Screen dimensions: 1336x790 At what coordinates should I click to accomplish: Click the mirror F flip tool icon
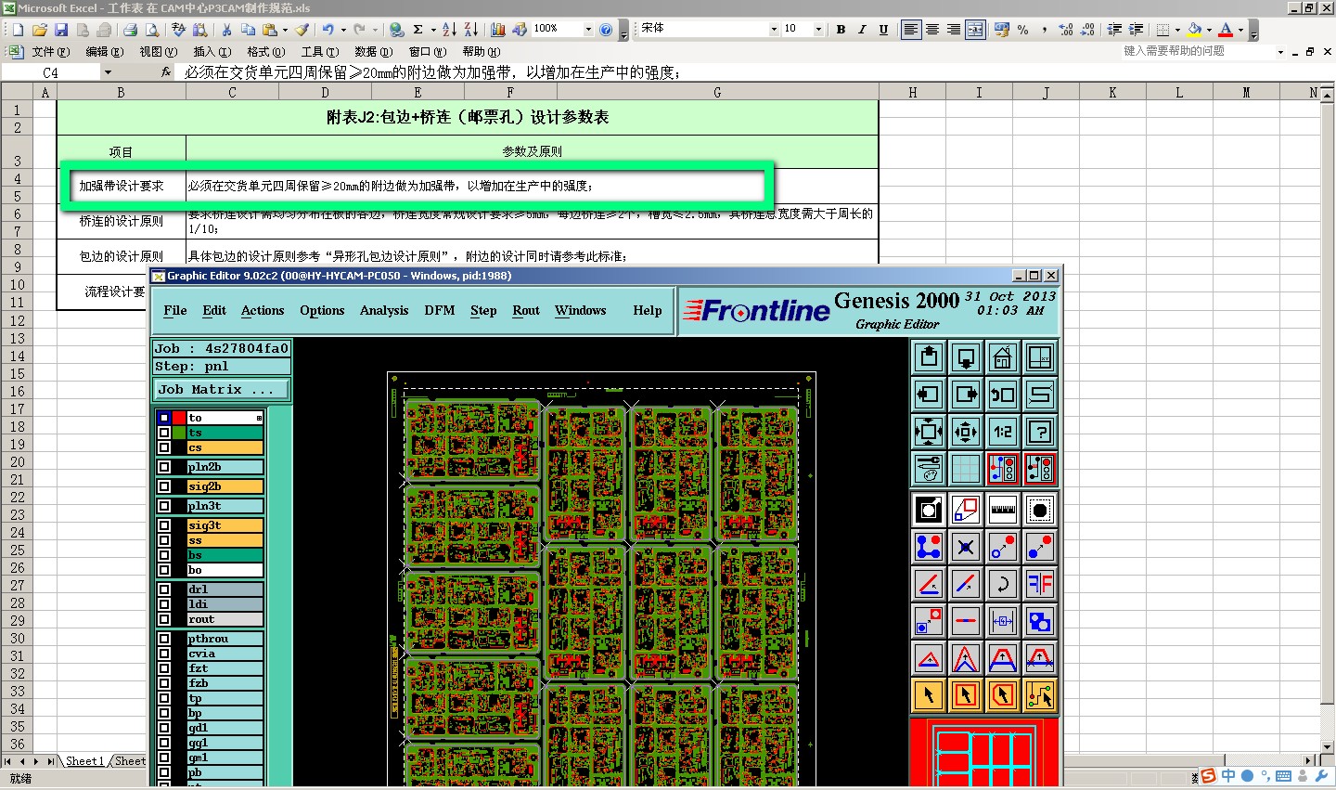click(x=1040, y=584)
